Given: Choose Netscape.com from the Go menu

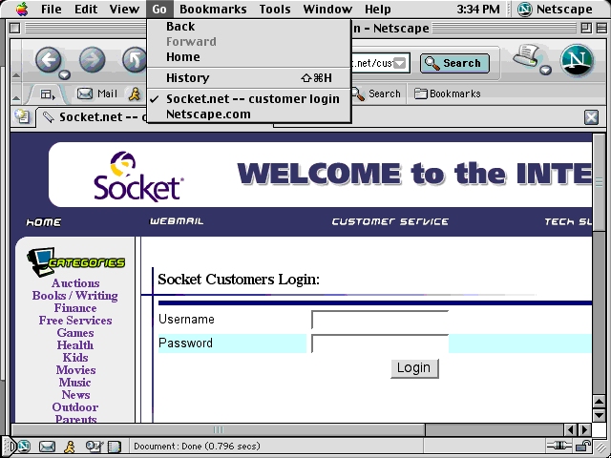Looking at the screenshot, I should point(208,114).
